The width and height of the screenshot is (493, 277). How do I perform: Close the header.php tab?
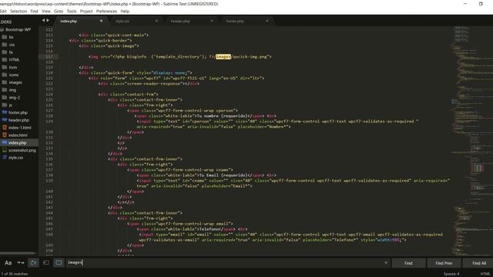pos(212,21)
